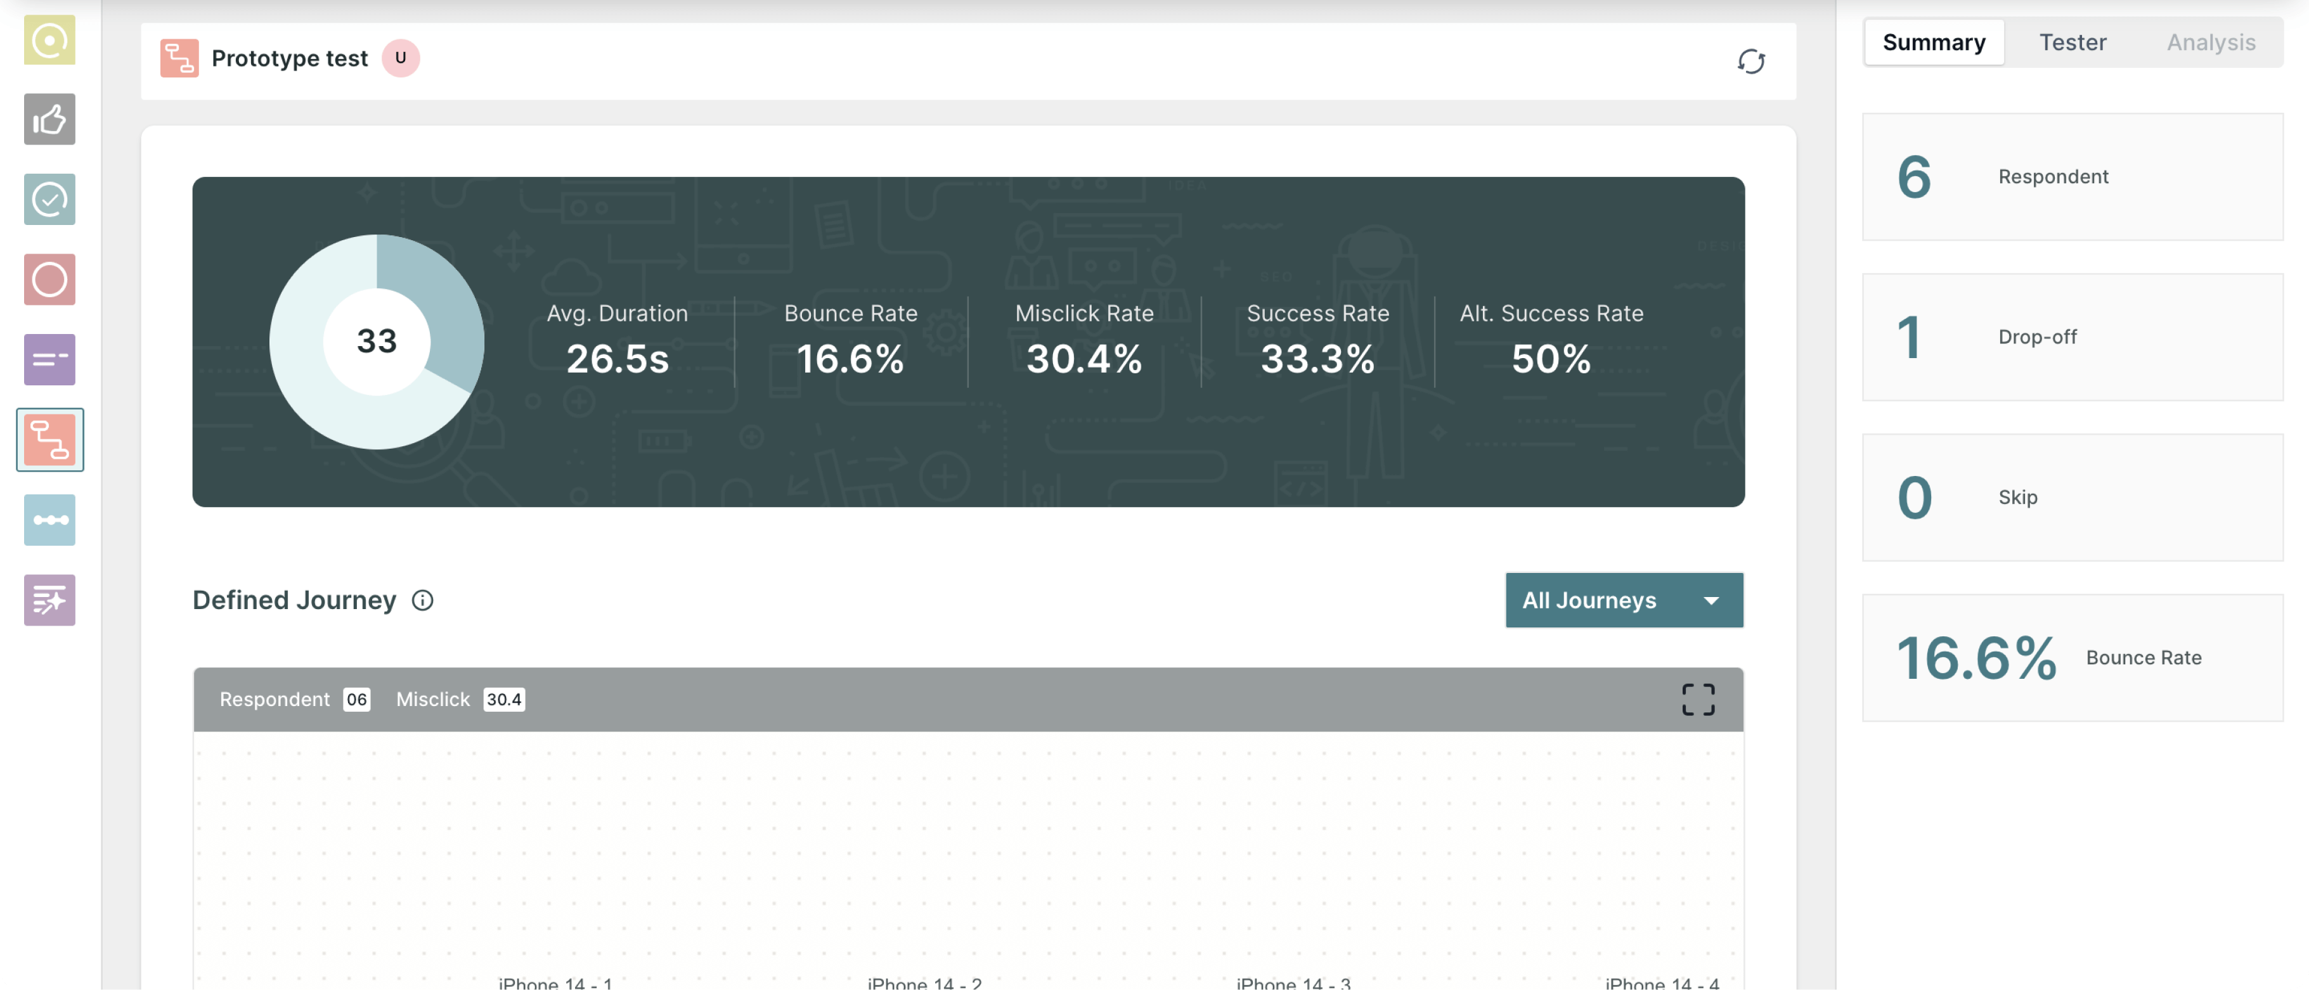Click the banner Bounce Rate 16.6% value

coord(851,359)
